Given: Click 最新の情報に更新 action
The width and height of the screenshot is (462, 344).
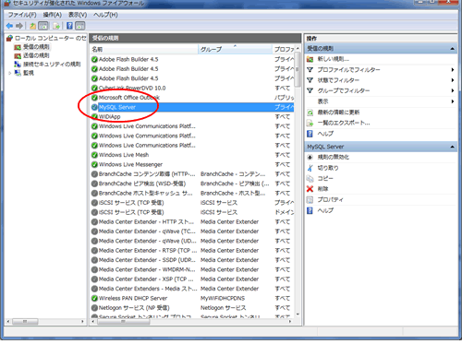Looking at the screenshot, I should (338, 113).
